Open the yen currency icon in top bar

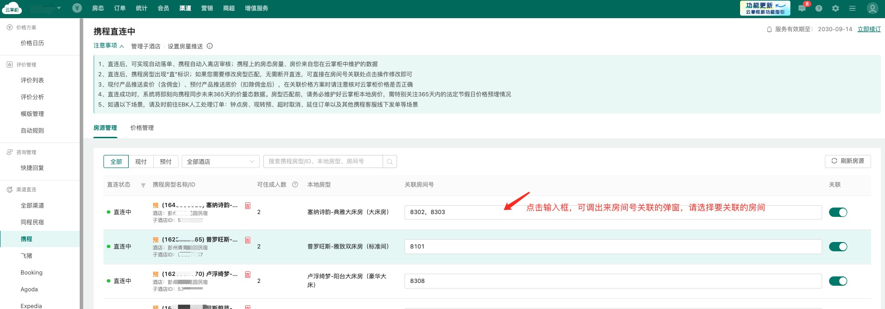point(77,8)
